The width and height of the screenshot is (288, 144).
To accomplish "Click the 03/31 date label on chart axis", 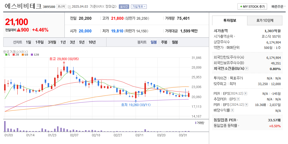I will [183, 135].
